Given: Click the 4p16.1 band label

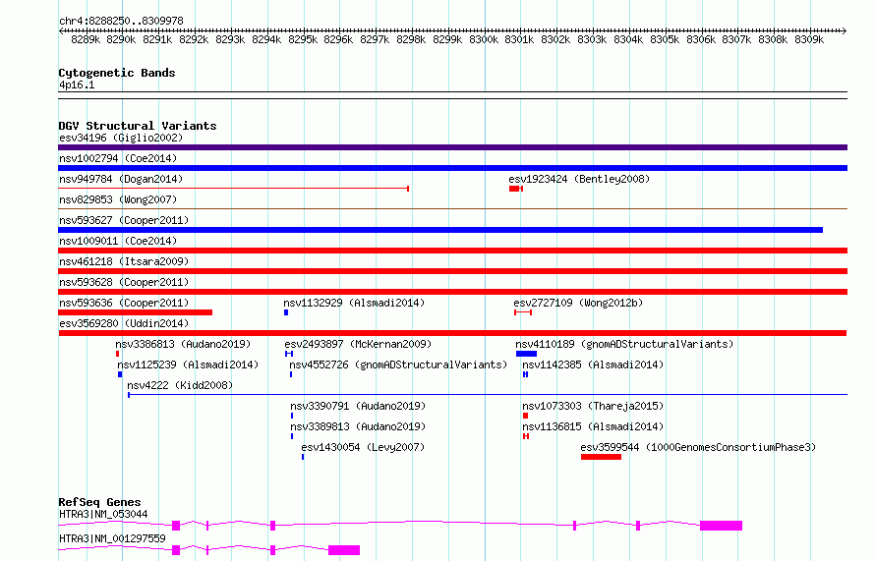Looking at the screenshot, I should (x=77, y=84).
